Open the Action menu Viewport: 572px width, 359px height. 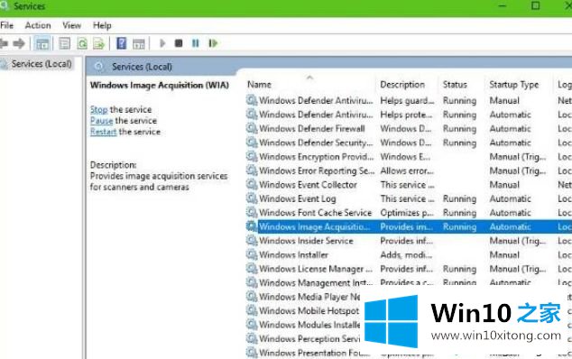point(38,25)
